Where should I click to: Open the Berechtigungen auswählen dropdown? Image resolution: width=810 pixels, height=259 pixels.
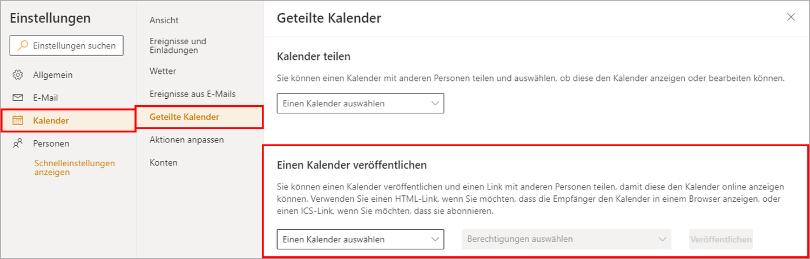pyautogui.click(x=566, y=239)
